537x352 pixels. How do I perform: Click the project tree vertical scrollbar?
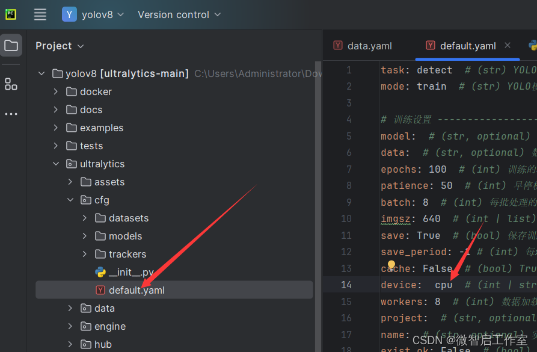click(318, 206)
